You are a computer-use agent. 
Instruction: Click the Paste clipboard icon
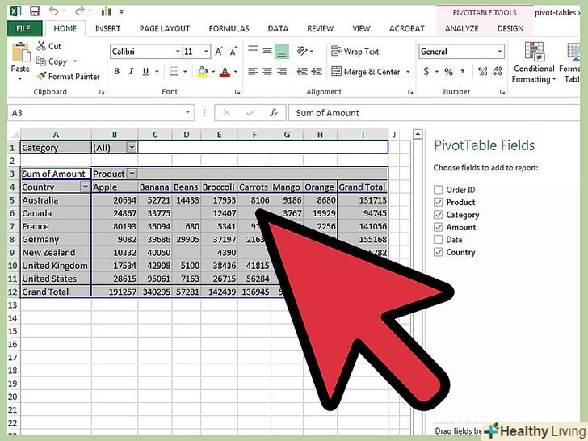[x=21, y=52]
